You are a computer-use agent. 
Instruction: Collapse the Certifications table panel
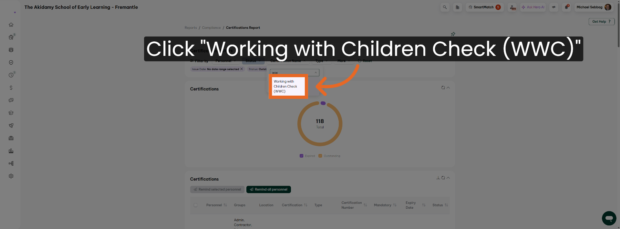448,178
